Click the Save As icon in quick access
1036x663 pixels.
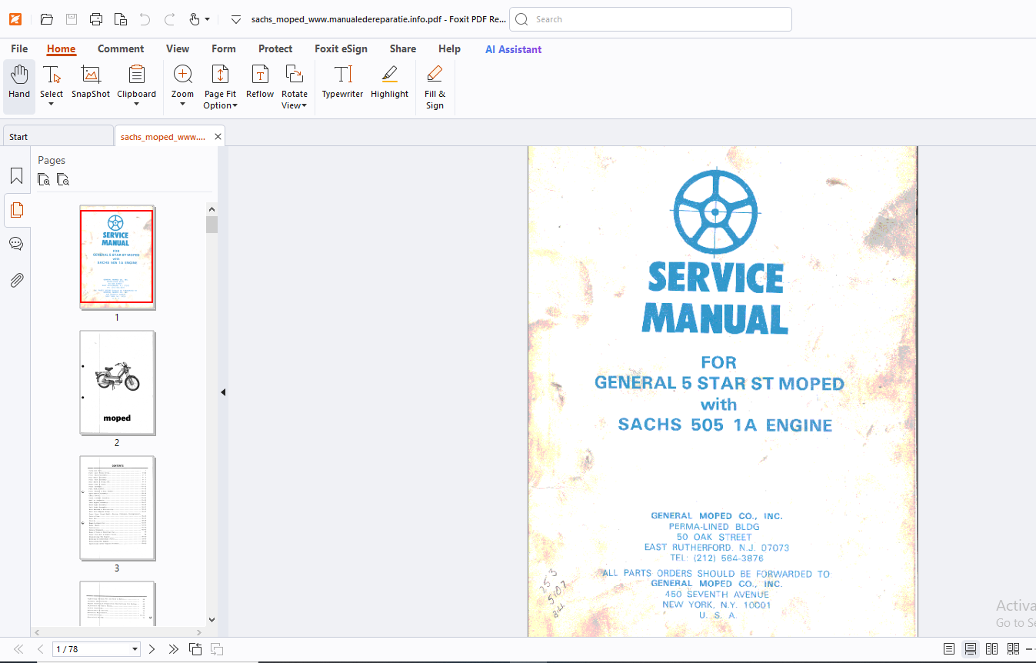point(121,19)
